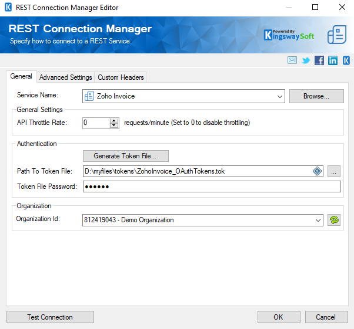Open the Custom Headers tab
354x329 pixels.
pos(121,77)
